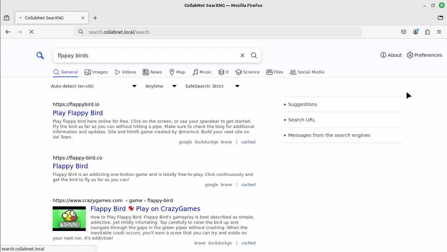
Task: Select the CollabNet SearXNG browser tab
Action: [x=52, y=18]
